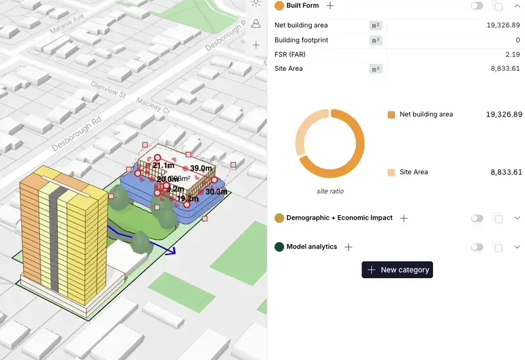Open unit selector for Net building area
Screen dimensions: 525x360
(x=375, y=26)
